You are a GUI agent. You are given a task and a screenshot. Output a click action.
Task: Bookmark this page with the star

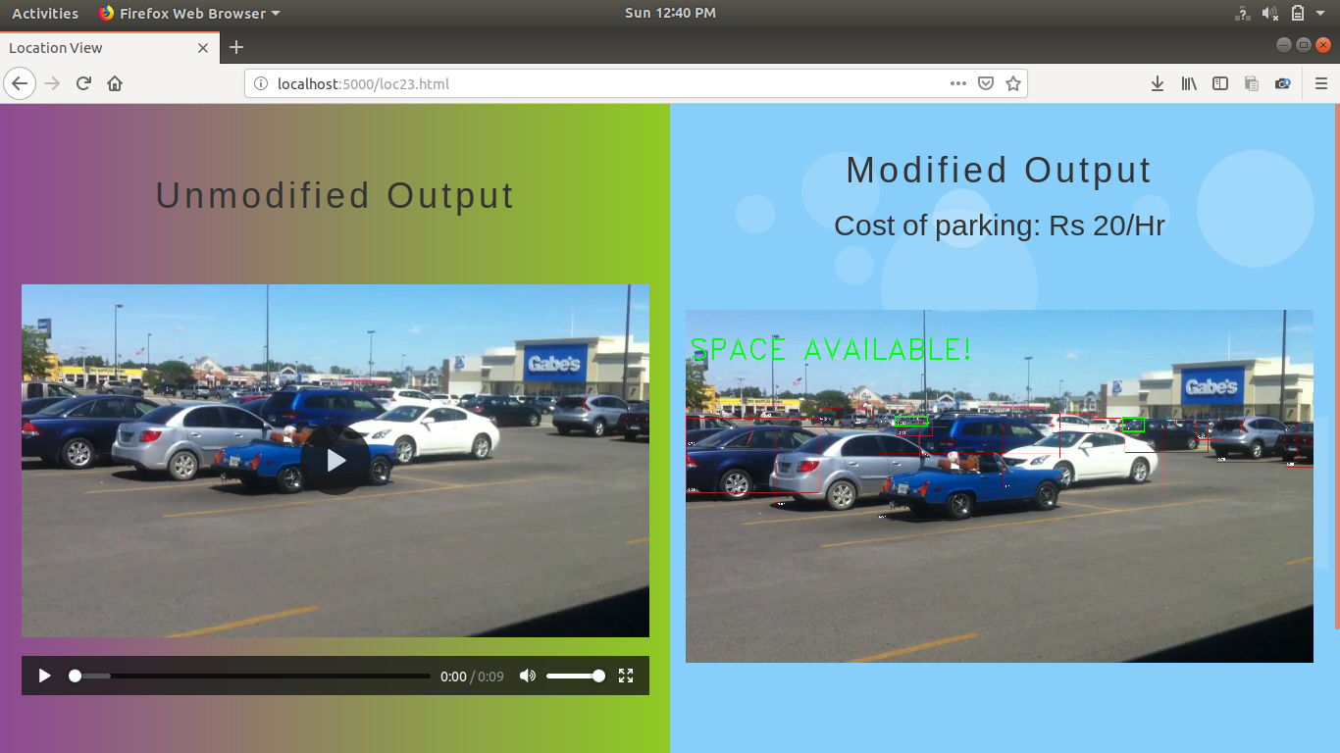(x=1013, y=83)
